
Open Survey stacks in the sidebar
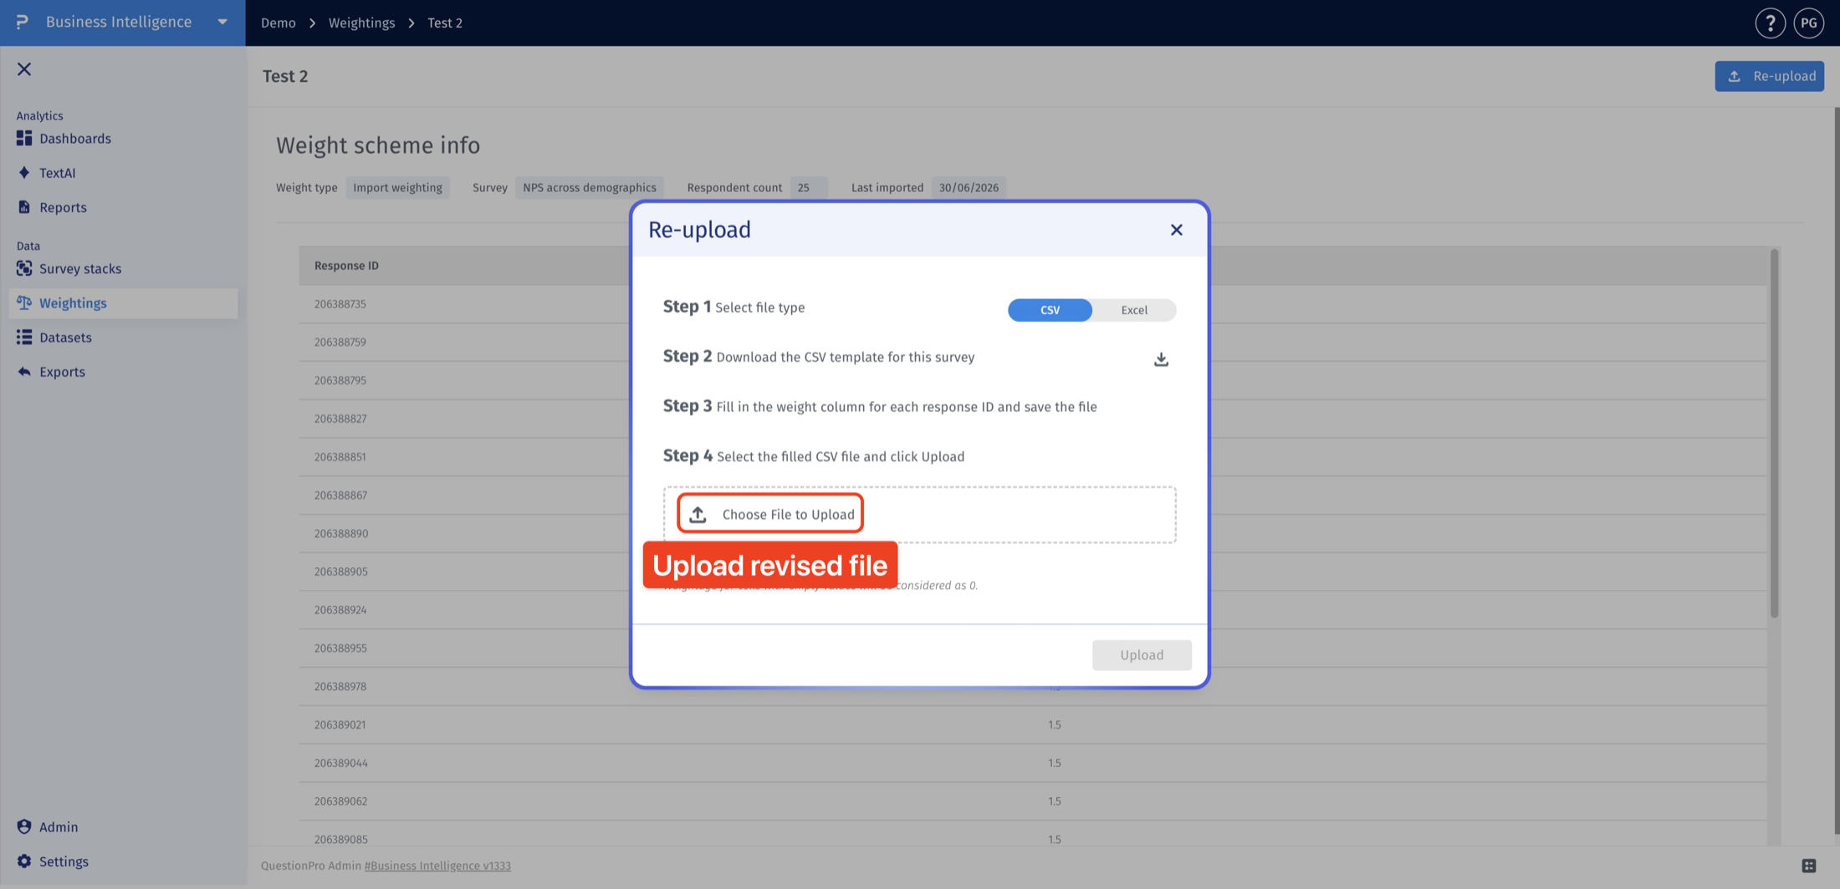pos(80,269)
